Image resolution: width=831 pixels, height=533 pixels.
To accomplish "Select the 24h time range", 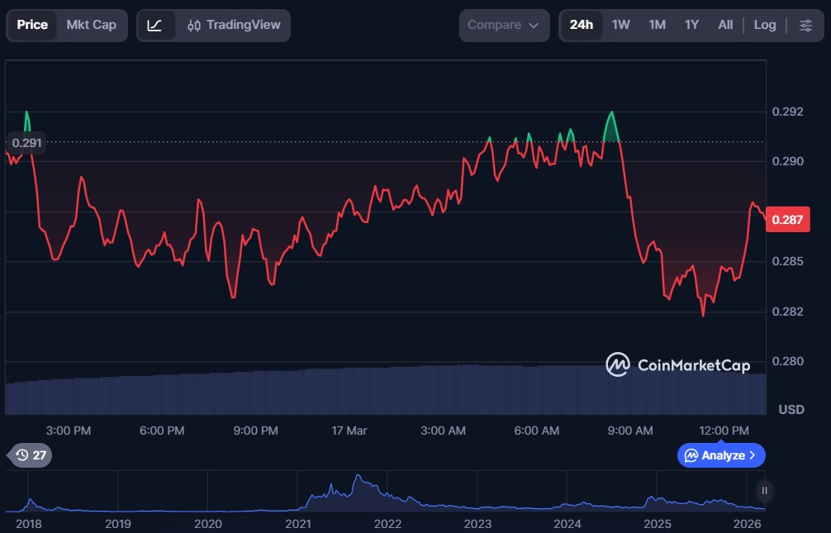I will (581, 25).
